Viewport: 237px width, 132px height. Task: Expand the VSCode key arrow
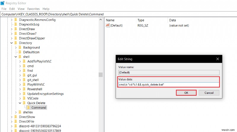click(20, 99)
